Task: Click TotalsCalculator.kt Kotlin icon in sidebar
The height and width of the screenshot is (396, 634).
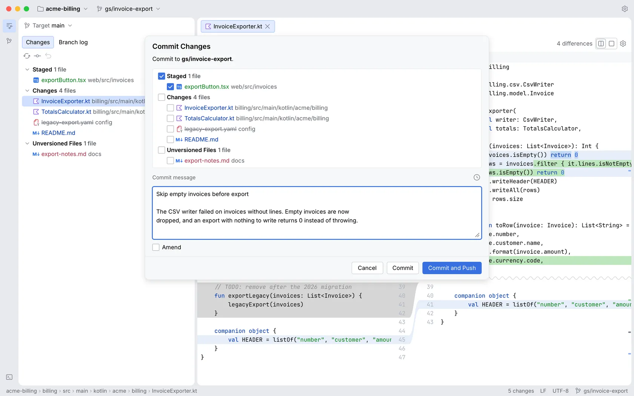Action: pos(36,112)
